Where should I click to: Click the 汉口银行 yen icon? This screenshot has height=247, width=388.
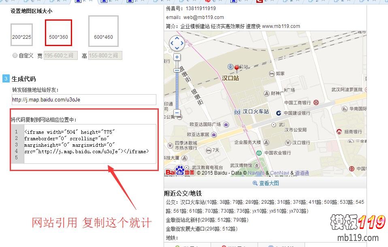[x=288, y=143]
